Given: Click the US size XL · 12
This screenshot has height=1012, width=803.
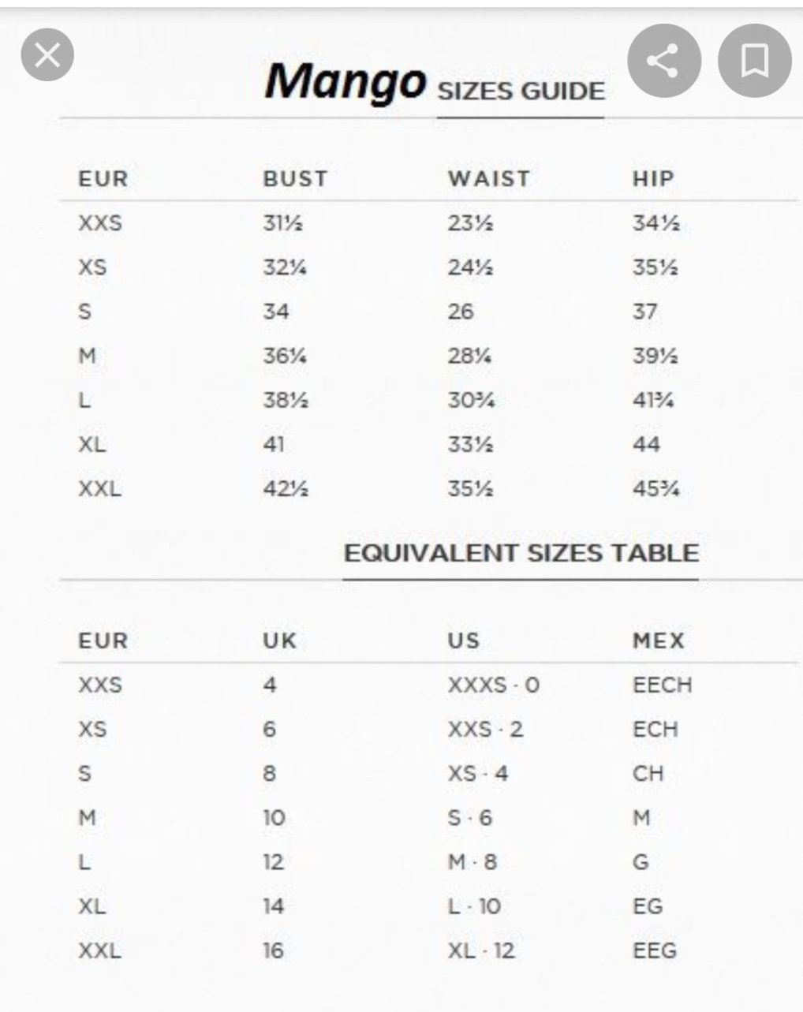Looking at the screenshot, I should click(481, 950).
